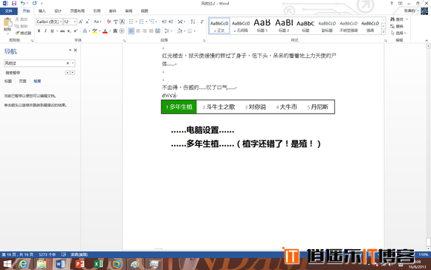This screenshot has width=431, height=270.
Task: Click the paragraph shading paint bucket
Action: coord(180,30)
